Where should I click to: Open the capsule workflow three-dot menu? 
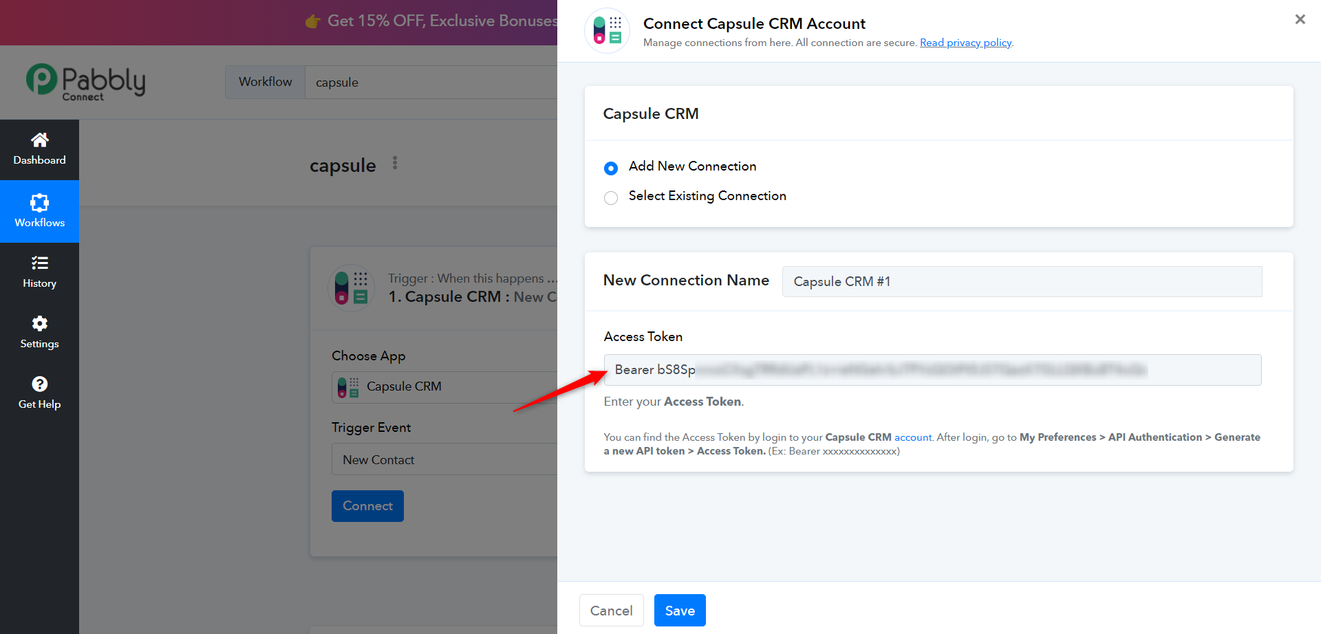click(x=395, y=163)
